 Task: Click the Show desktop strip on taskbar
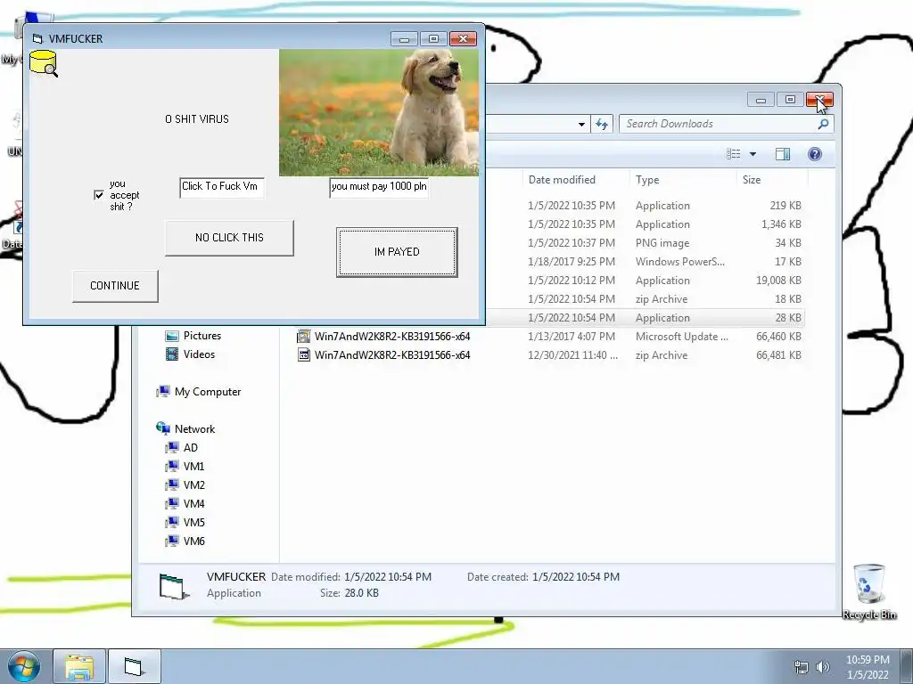[906, 666]
